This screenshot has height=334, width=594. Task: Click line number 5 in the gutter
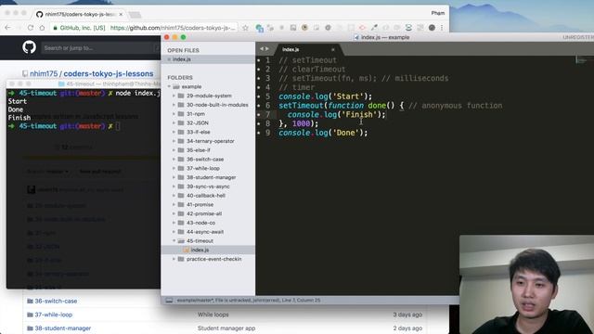267,96
